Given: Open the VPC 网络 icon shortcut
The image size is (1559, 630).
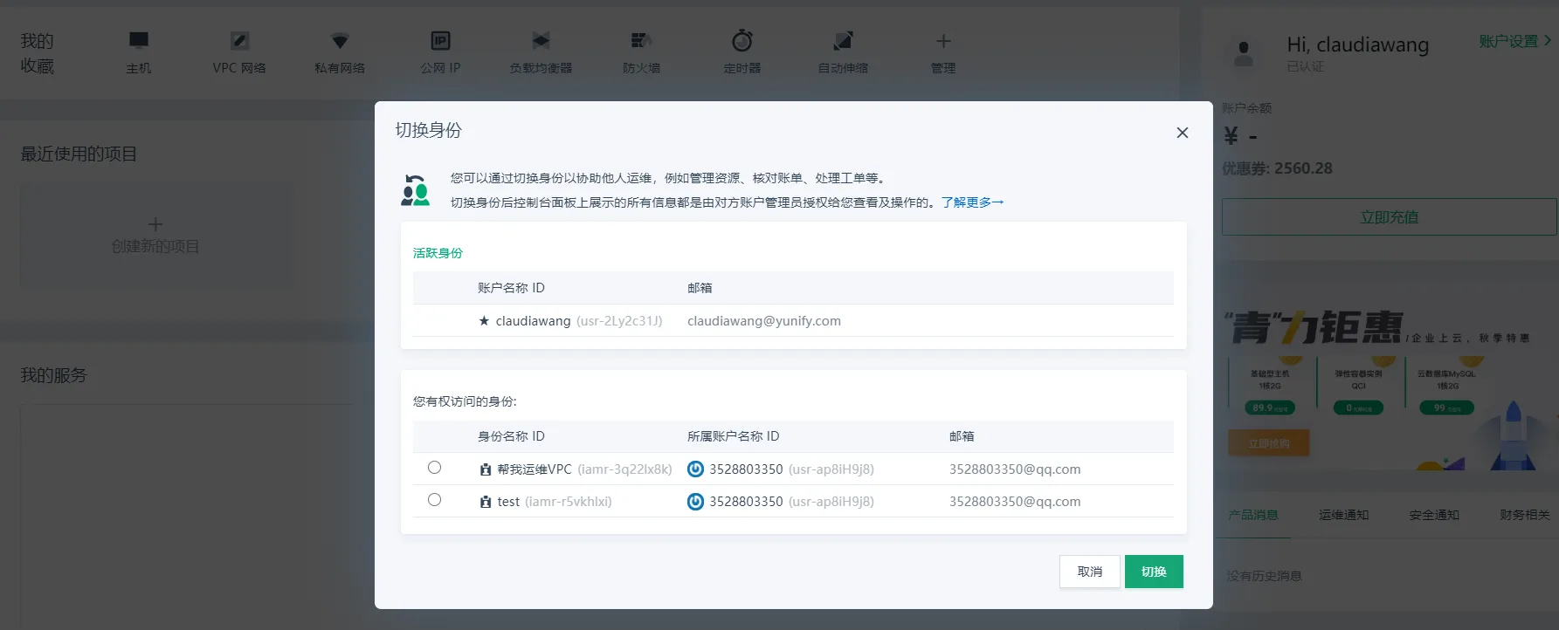Looking at the screenshot, I should [x=239, y=41].
